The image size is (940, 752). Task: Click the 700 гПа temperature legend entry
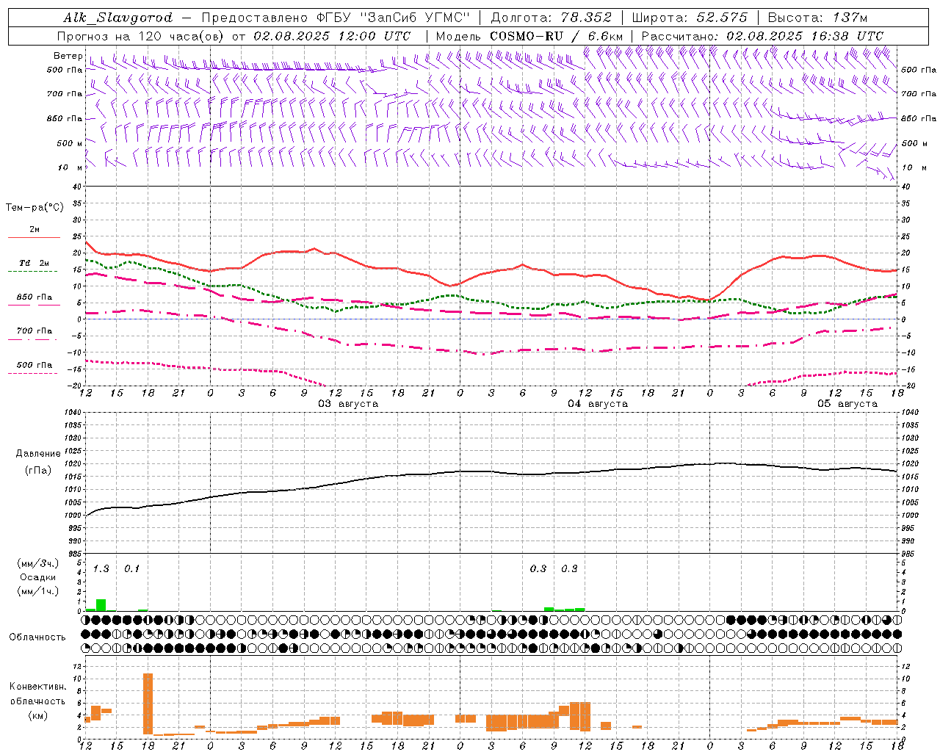coord(34,334)
